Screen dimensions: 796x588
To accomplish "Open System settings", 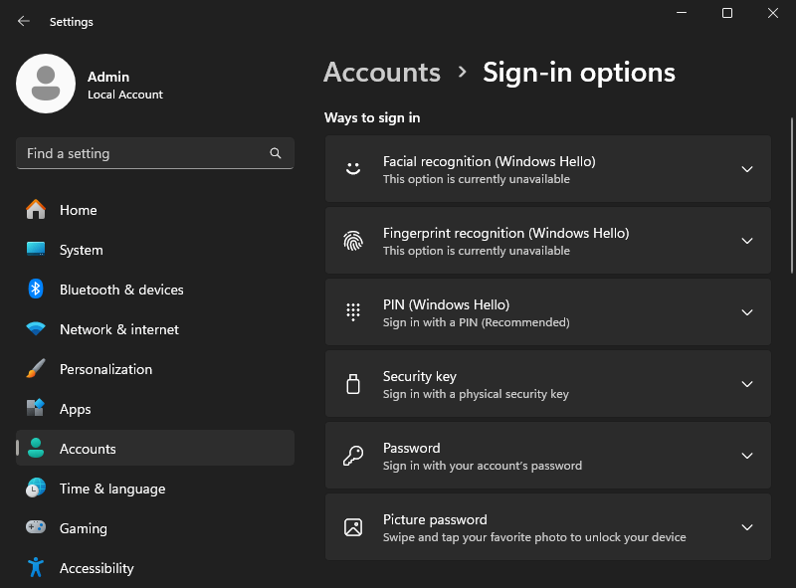I will coord(155,250).
